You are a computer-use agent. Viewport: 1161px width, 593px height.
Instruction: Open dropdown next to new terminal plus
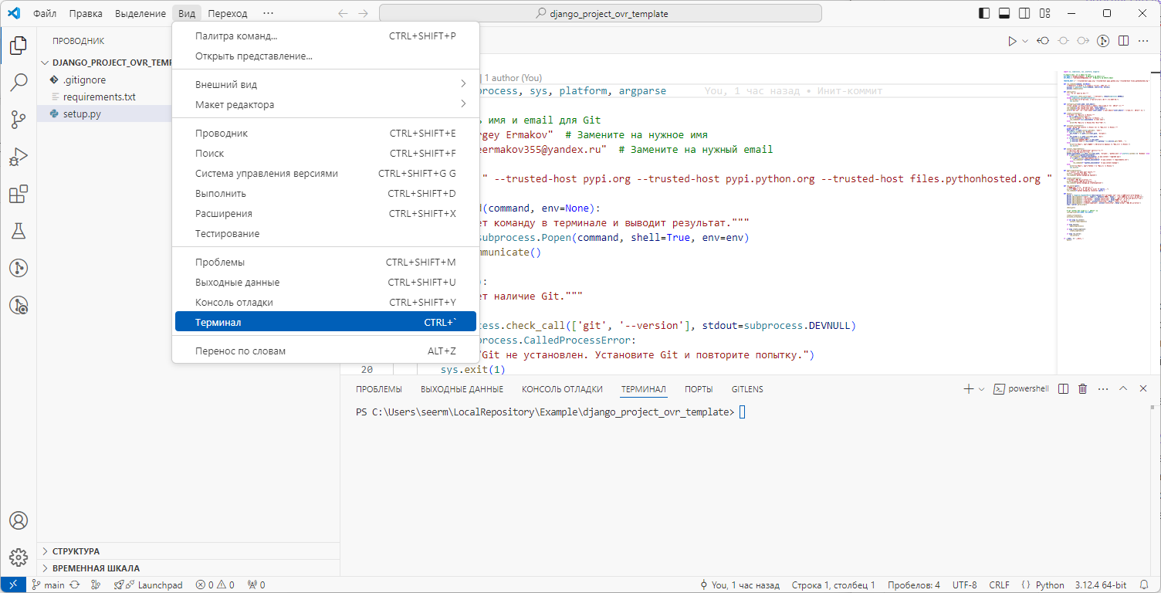coord(982,389)
